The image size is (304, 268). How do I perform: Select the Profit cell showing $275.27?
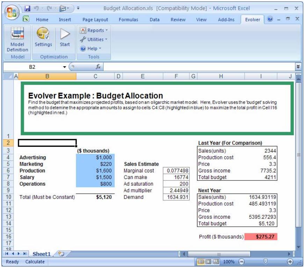(x=261, y=237)
